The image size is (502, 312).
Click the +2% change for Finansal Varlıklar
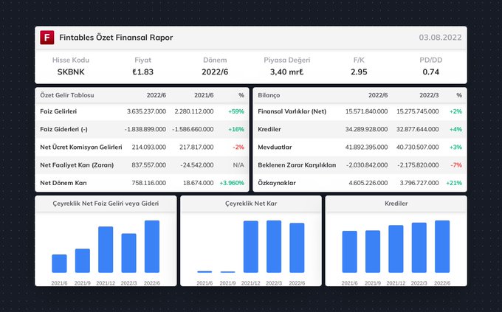pyautogui.click(x=455, y=111)
